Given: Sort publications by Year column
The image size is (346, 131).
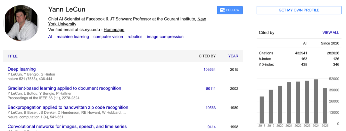Looking at the screenshot, I should tap(233, 56).
